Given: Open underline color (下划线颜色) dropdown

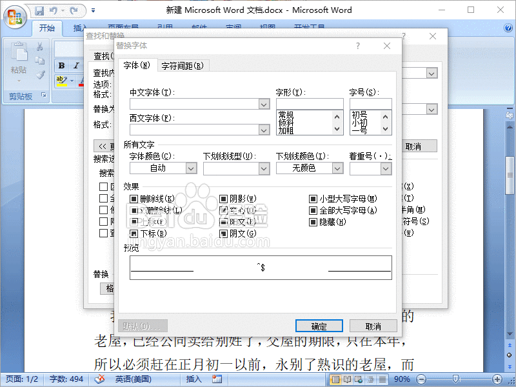Looking at the screenshot, I should (337, 168).
